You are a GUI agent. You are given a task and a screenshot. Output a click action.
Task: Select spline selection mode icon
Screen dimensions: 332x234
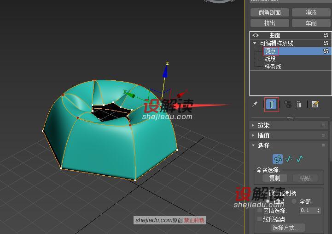(300, 159)
